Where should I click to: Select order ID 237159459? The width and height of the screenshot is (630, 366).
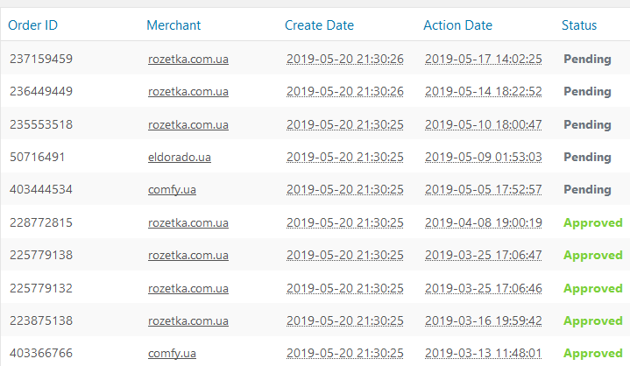41,59
